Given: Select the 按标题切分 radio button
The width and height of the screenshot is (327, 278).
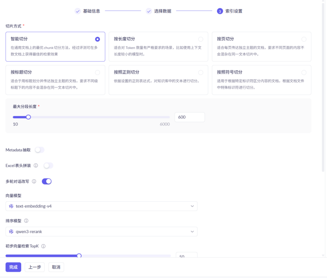Looking at the screenshot, I should [x=98, y=73].
